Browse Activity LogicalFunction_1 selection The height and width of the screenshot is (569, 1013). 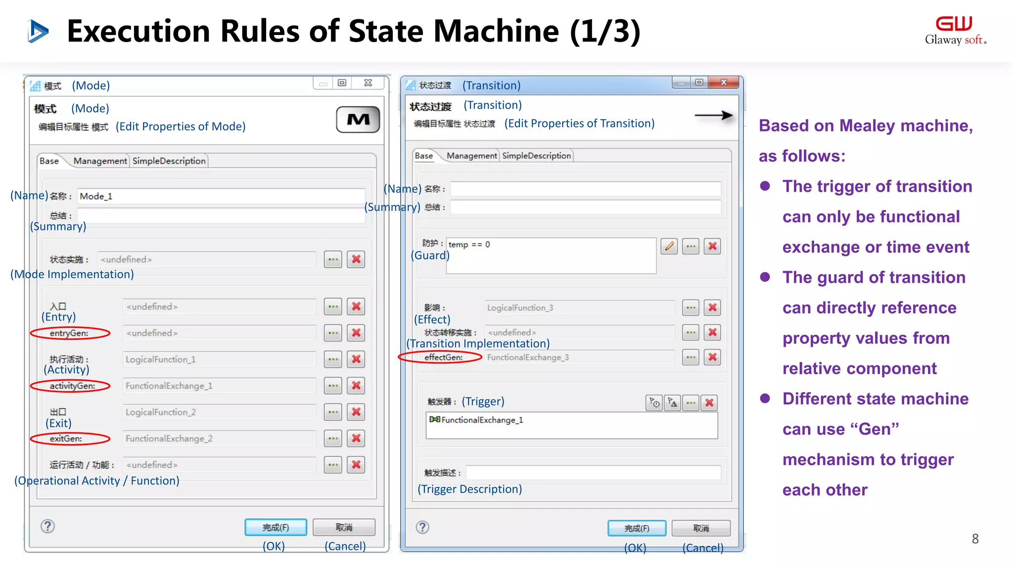(x=333, y=359)
